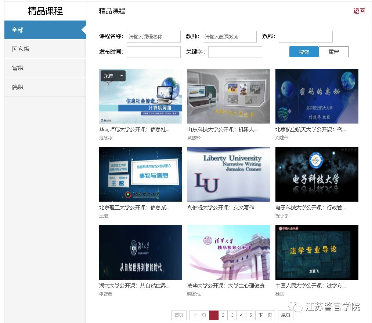Viewport: 372px width, 323px height.
Task: Click title 利伯缇大学公开课：英文写作
Action: [221, 208]
